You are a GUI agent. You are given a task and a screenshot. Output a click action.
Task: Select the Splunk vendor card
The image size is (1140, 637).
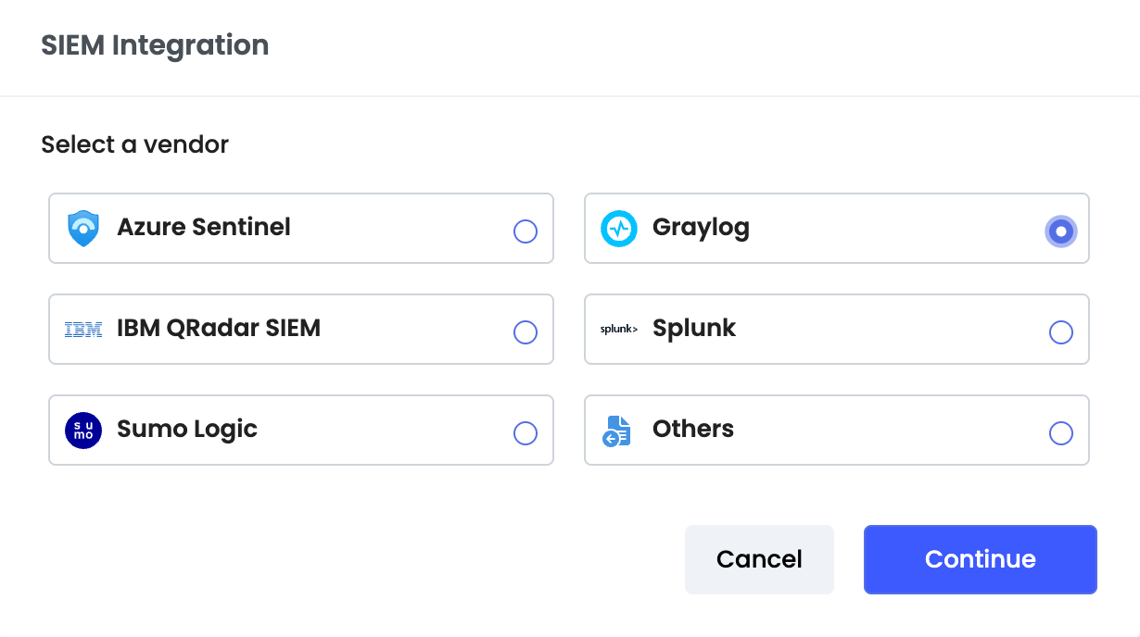coord(837,329)
